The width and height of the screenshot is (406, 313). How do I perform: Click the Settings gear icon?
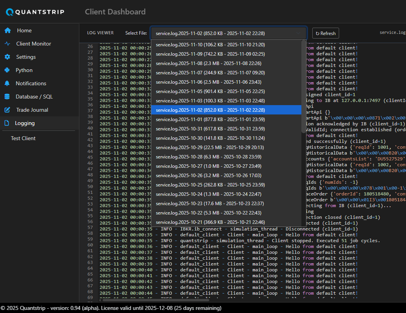[7, 57]
